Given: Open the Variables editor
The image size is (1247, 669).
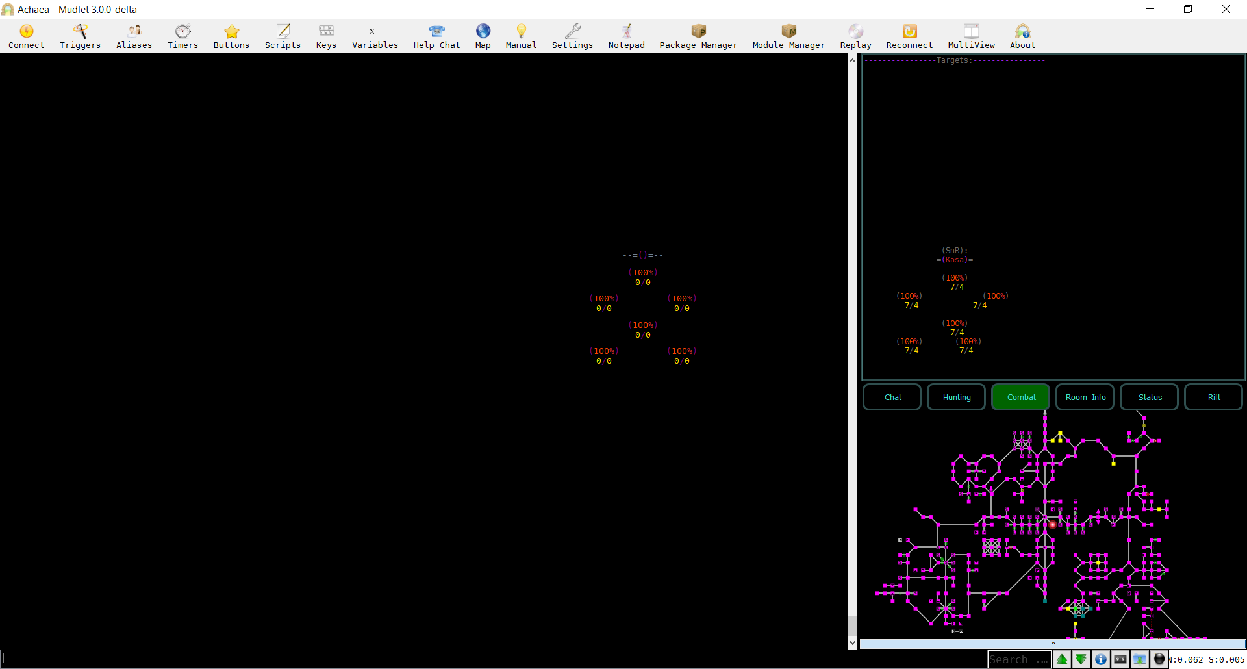Looking at the screenshot, I should point(375,36).
